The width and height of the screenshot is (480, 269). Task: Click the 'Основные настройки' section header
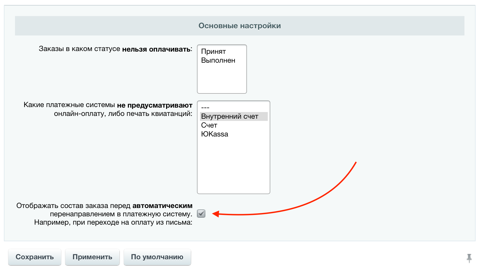239,26
